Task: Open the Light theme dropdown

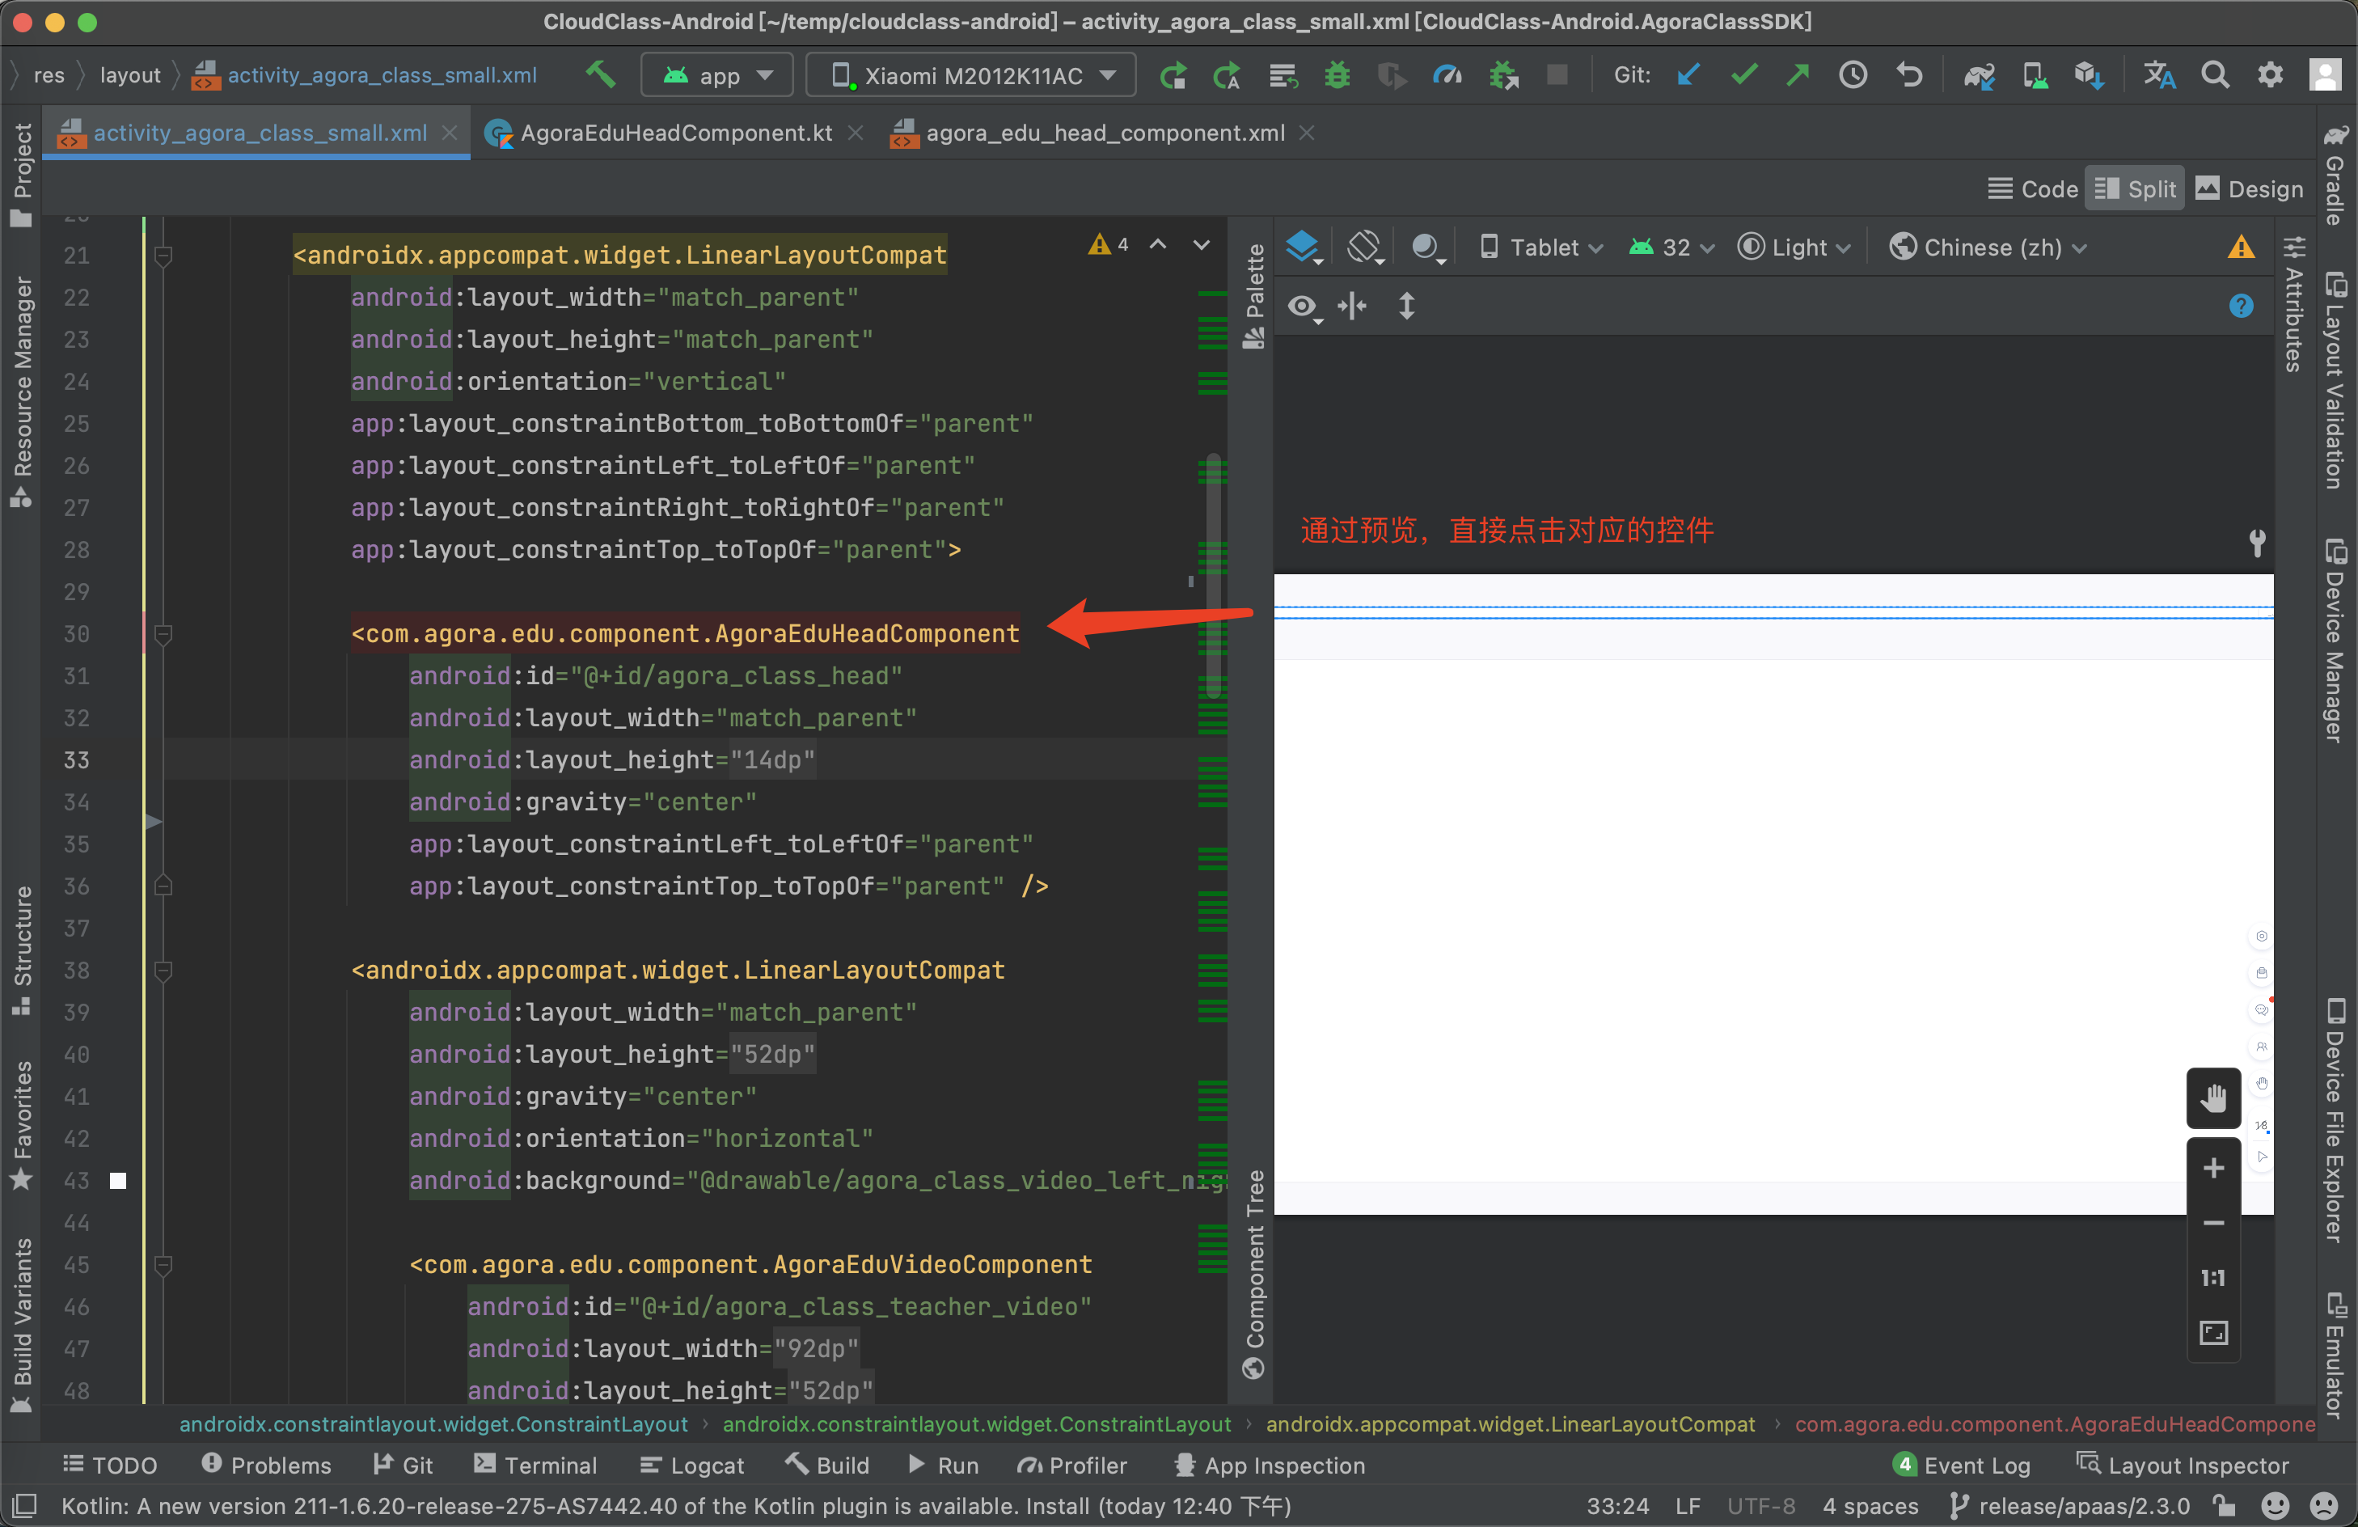Action: pos(1795,247)
